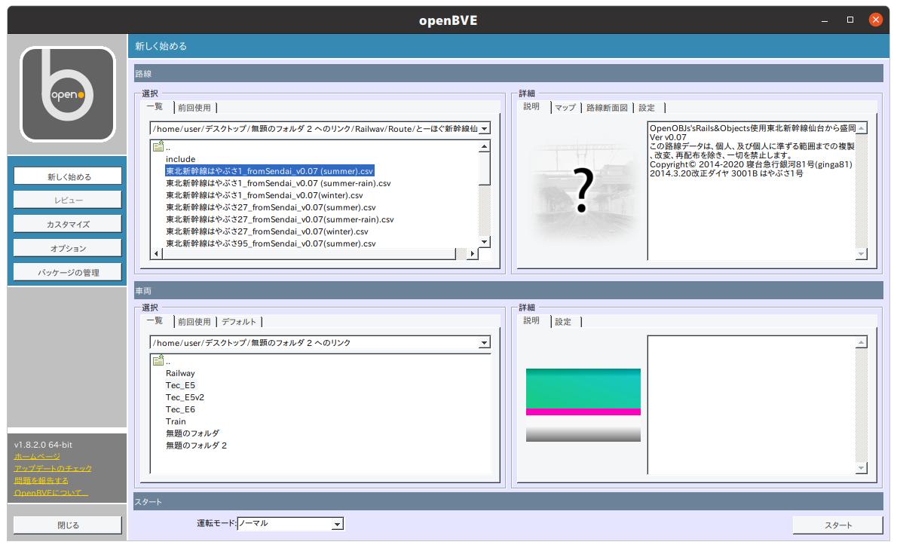Open the ホームページ link
The width and height of the screenshot is (897, 548).
pos(37,457)
